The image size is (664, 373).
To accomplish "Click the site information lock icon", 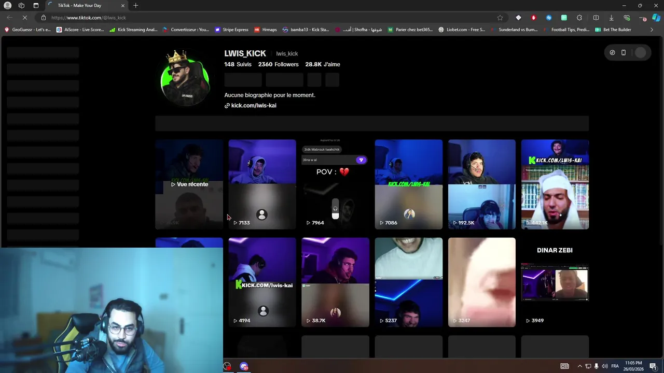I will [x=44, y=18].
